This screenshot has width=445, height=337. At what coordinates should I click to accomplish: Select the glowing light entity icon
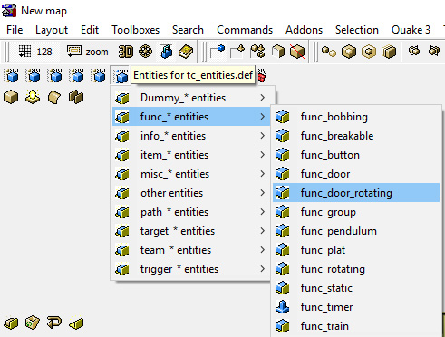tap(33, 97)
